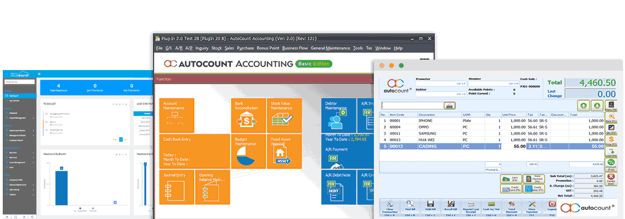
Task: Choose Credit Card (F5) payment button
Action: (x=511, y=189)
